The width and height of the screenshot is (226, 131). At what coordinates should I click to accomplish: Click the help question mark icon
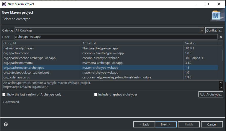tap(6, 124)
